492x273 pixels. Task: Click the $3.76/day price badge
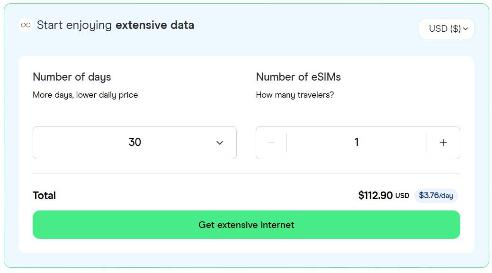coord(436,195)
